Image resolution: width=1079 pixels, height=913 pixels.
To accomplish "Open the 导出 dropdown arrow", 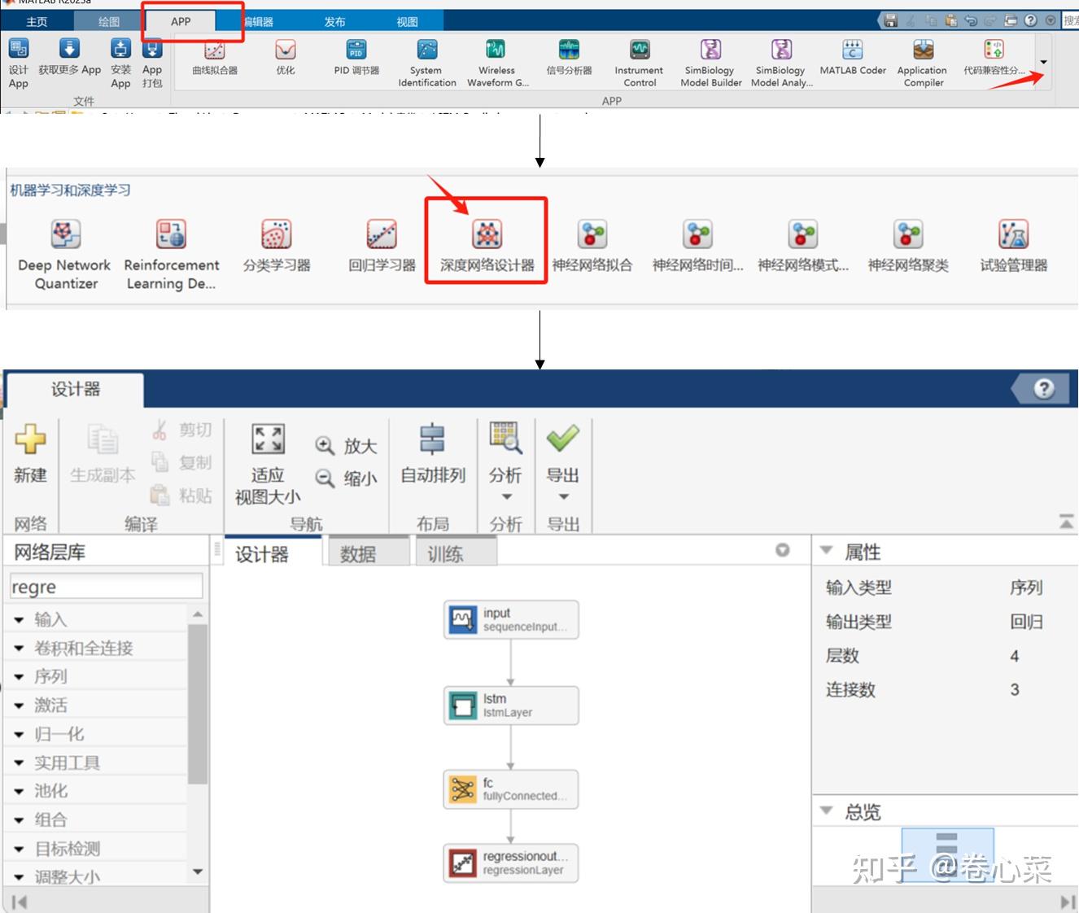I will point(562,496).
